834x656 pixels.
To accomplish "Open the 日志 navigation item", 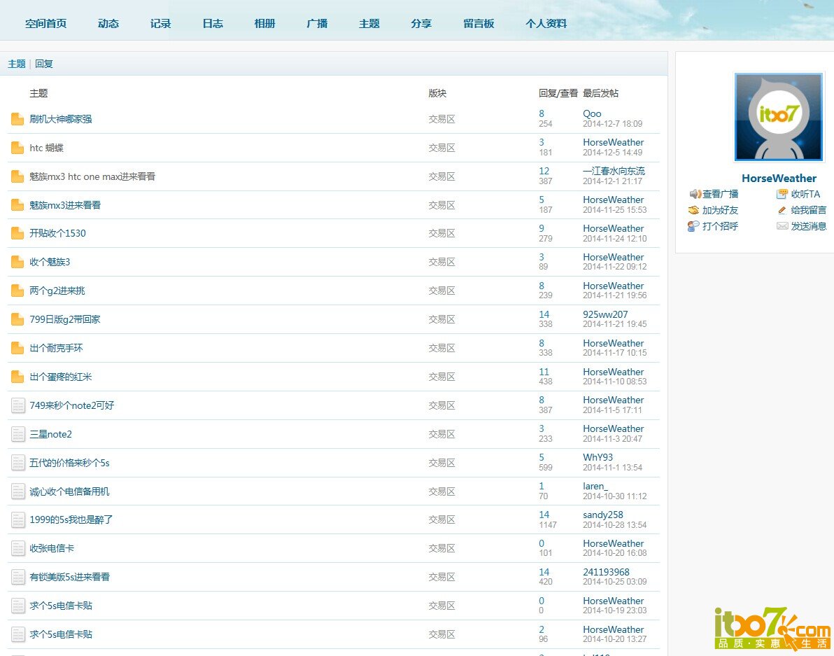I will click(213, 23).
